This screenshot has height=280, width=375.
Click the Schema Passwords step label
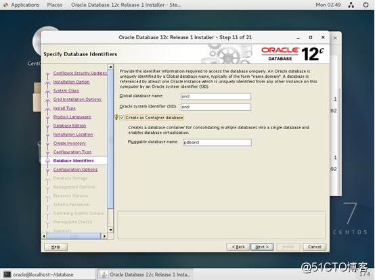coord(72,204)
